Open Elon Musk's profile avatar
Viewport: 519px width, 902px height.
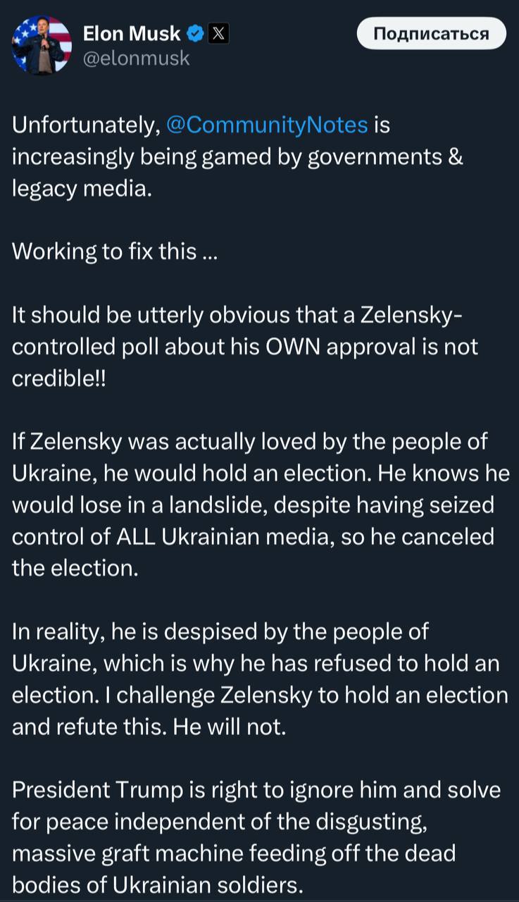[42, 44]
